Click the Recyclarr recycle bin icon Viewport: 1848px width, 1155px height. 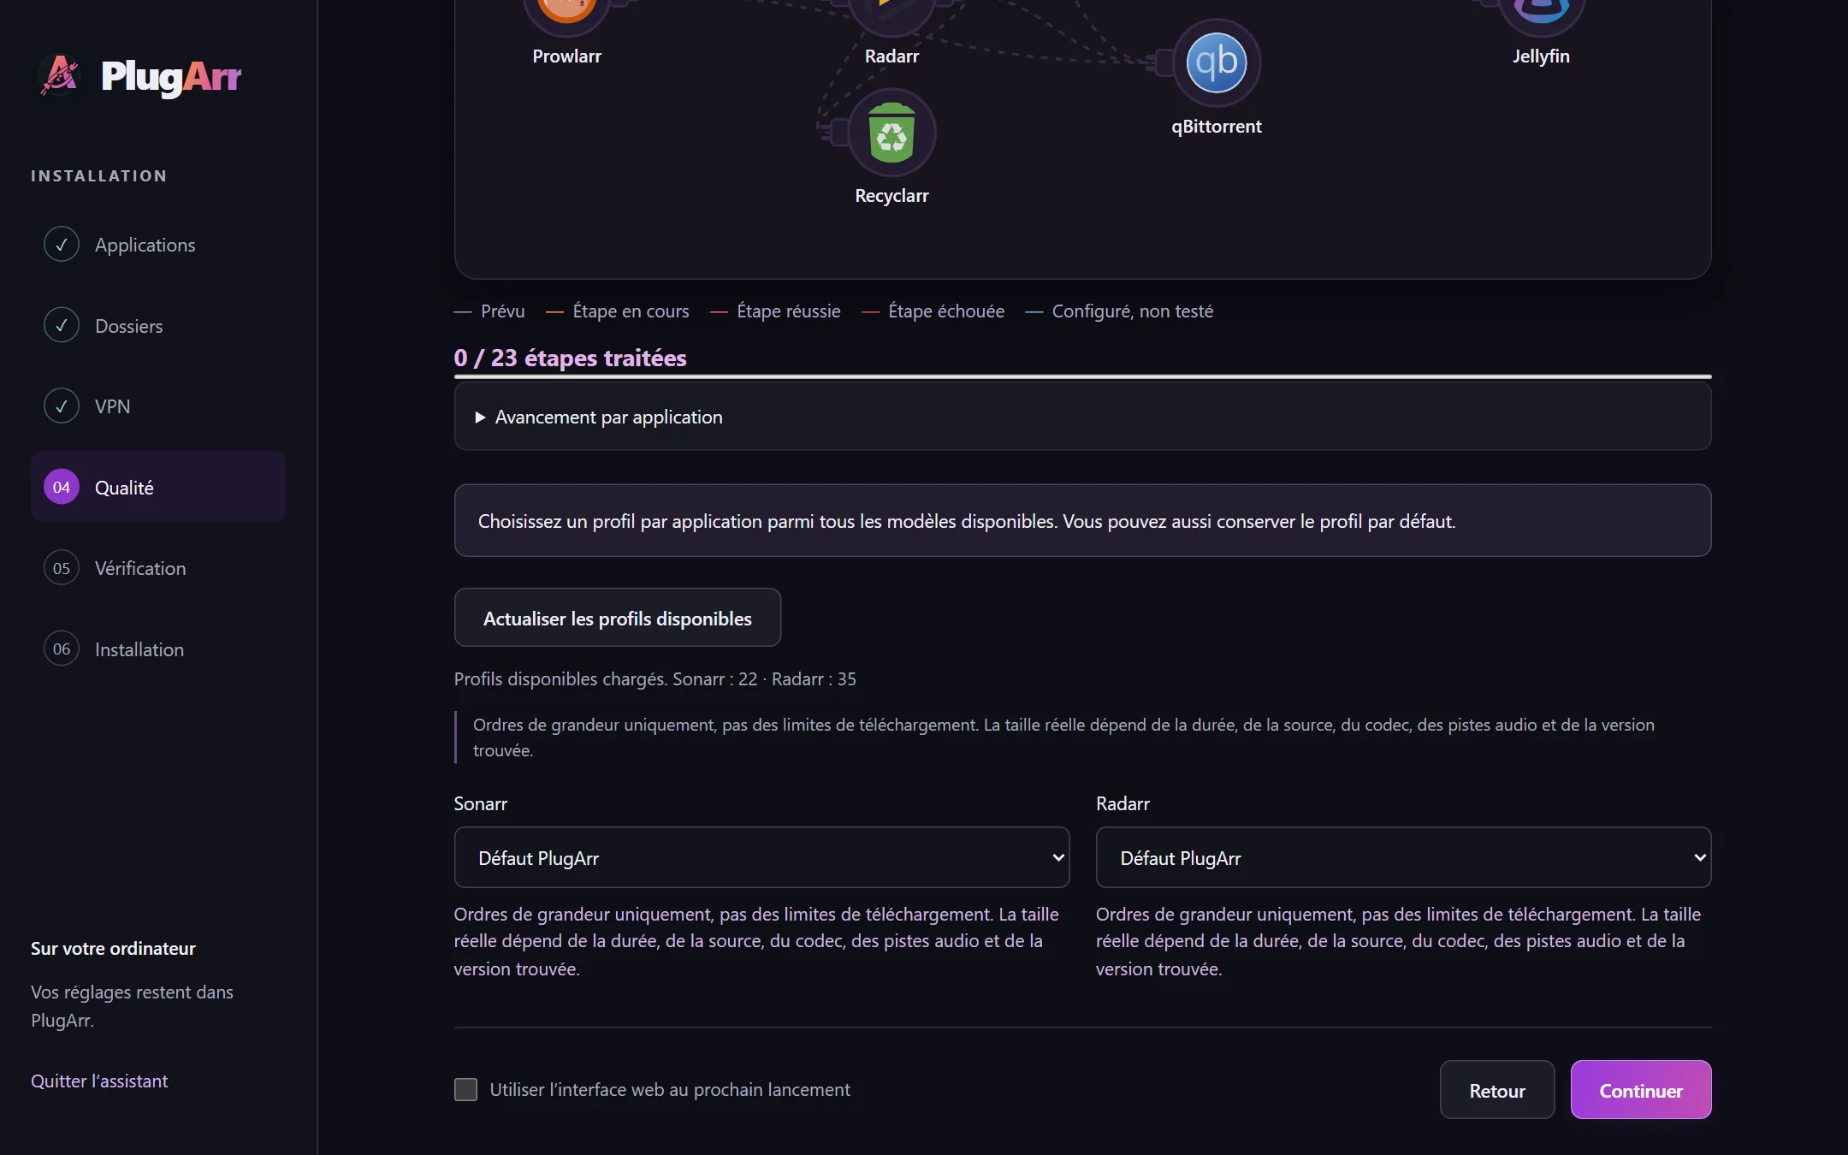[891, 133]
